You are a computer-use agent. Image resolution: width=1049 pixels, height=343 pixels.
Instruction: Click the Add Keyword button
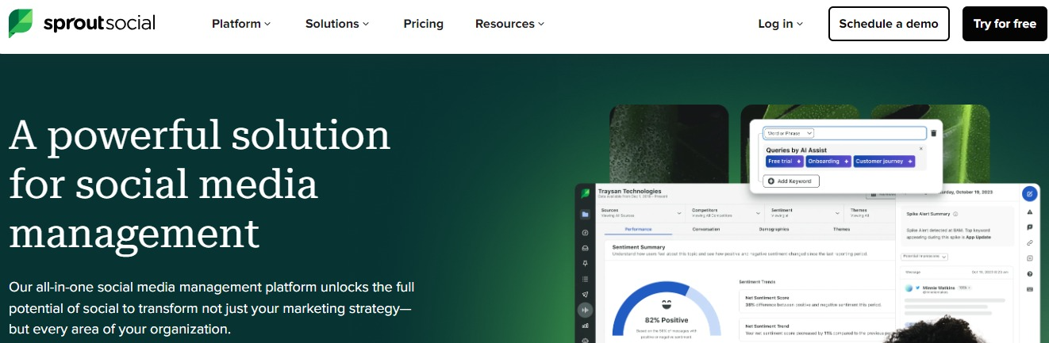pyautogui.click(x=791, y=181)
